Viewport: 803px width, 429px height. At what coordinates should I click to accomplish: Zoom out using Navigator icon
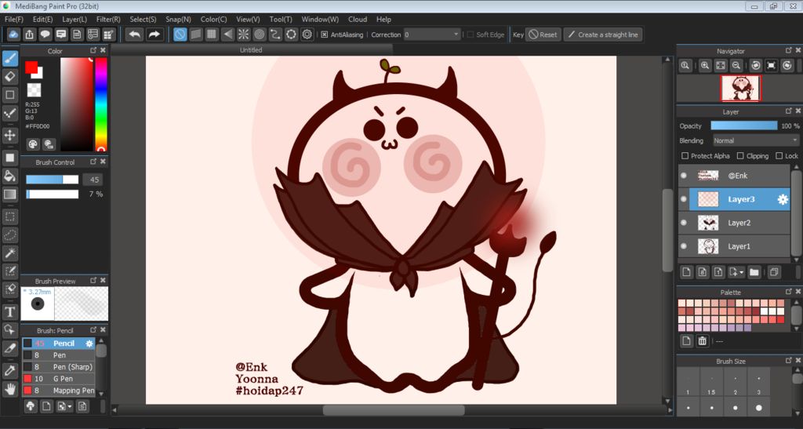point(736,66)
